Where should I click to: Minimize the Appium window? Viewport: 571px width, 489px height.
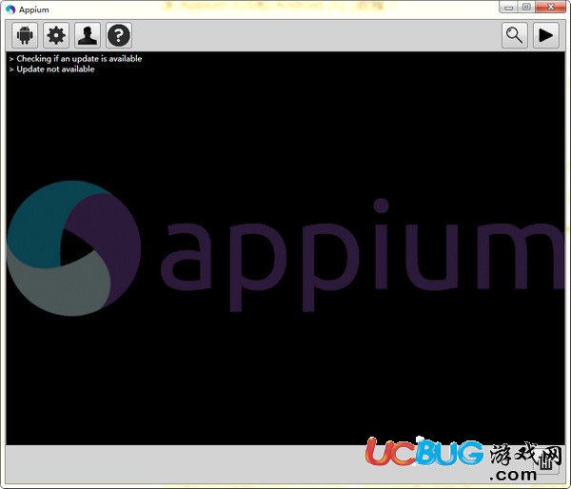(x=509, y=8)
